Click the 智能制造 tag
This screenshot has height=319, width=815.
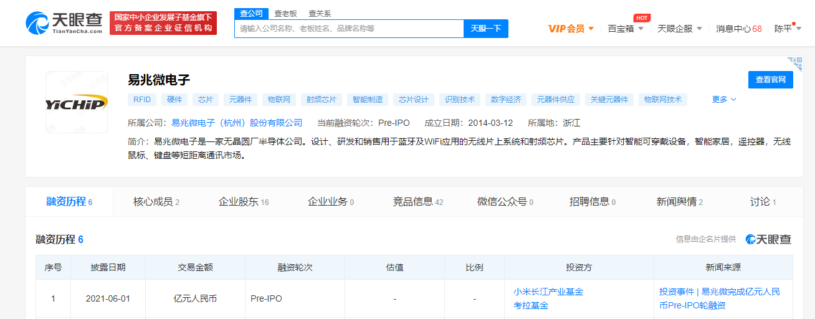368,100
